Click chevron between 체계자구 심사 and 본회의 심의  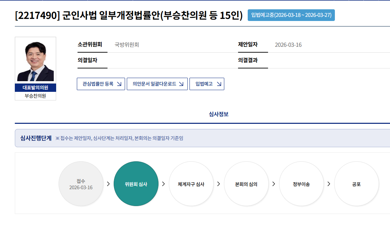pyautogui.click(x=218, y=184)
